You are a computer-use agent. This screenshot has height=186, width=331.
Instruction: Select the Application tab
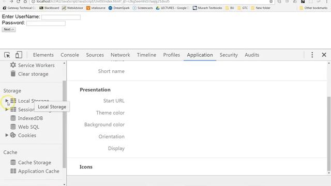tap(200, 55)
